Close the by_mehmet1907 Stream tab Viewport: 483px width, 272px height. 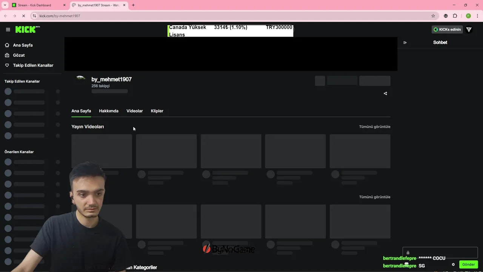pyautogui.click(x=124, y=5)
